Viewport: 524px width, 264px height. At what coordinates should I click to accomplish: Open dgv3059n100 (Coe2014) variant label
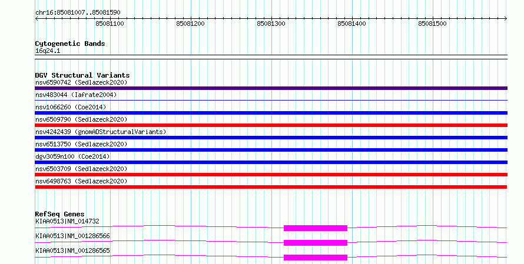click(72, 156)
